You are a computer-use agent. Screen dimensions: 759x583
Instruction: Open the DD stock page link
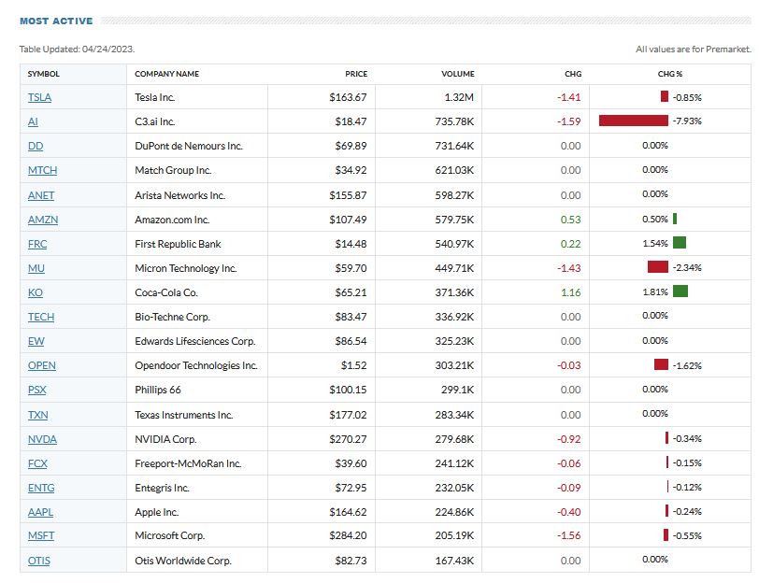[x=36, y=146]
